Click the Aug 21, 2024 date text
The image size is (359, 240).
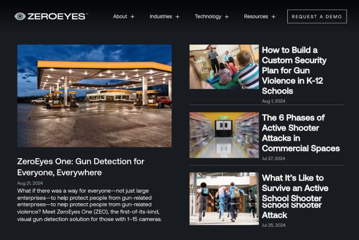30,183
